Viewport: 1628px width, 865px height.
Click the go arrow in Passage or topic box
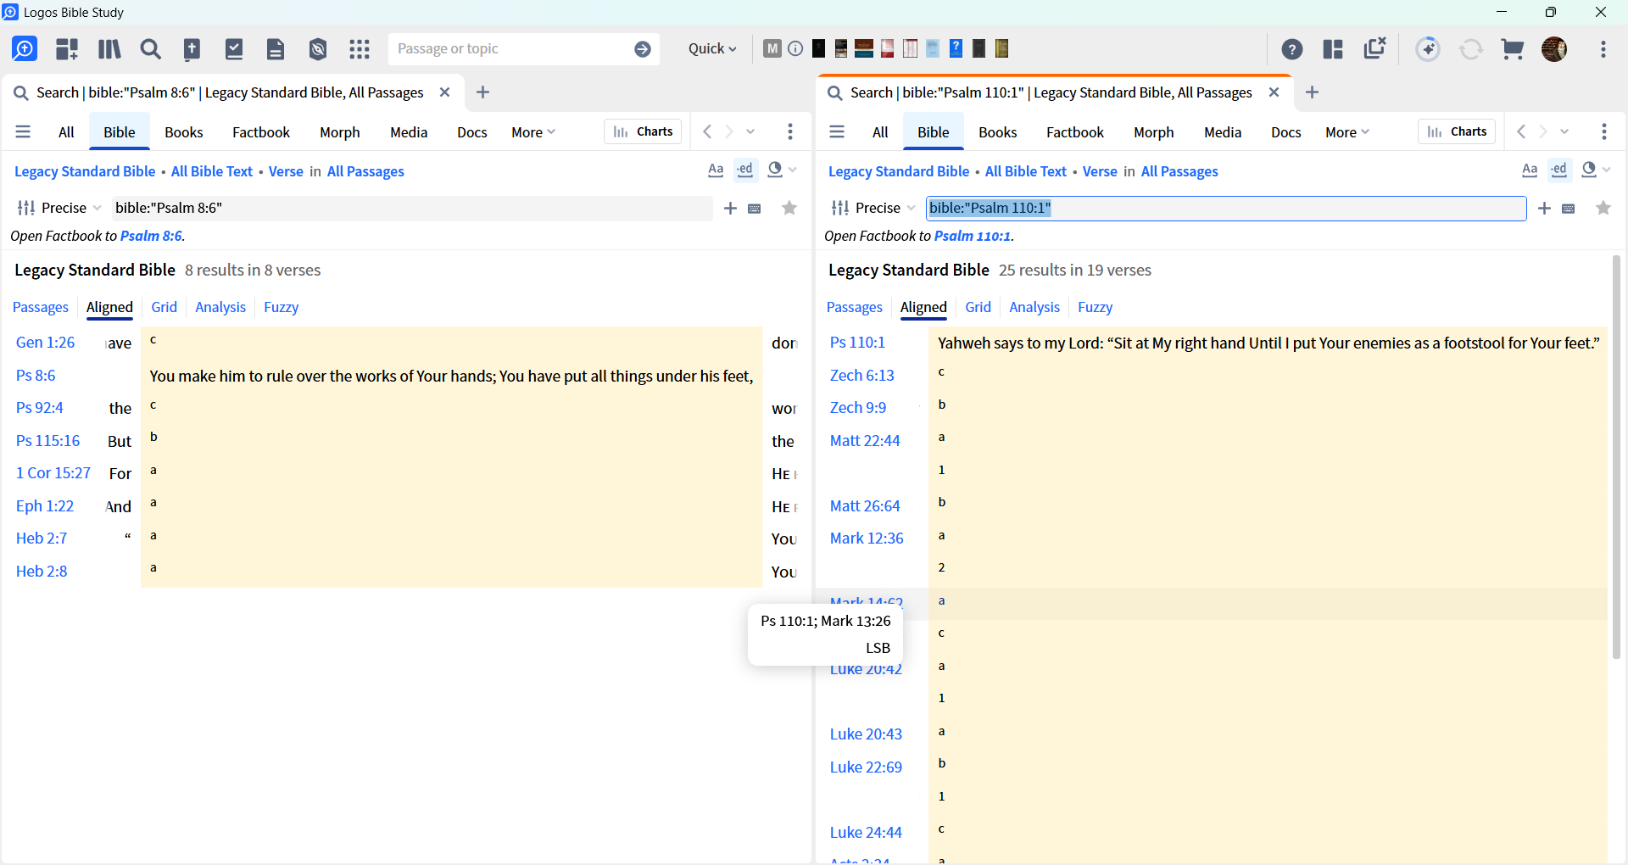[643, 49]
